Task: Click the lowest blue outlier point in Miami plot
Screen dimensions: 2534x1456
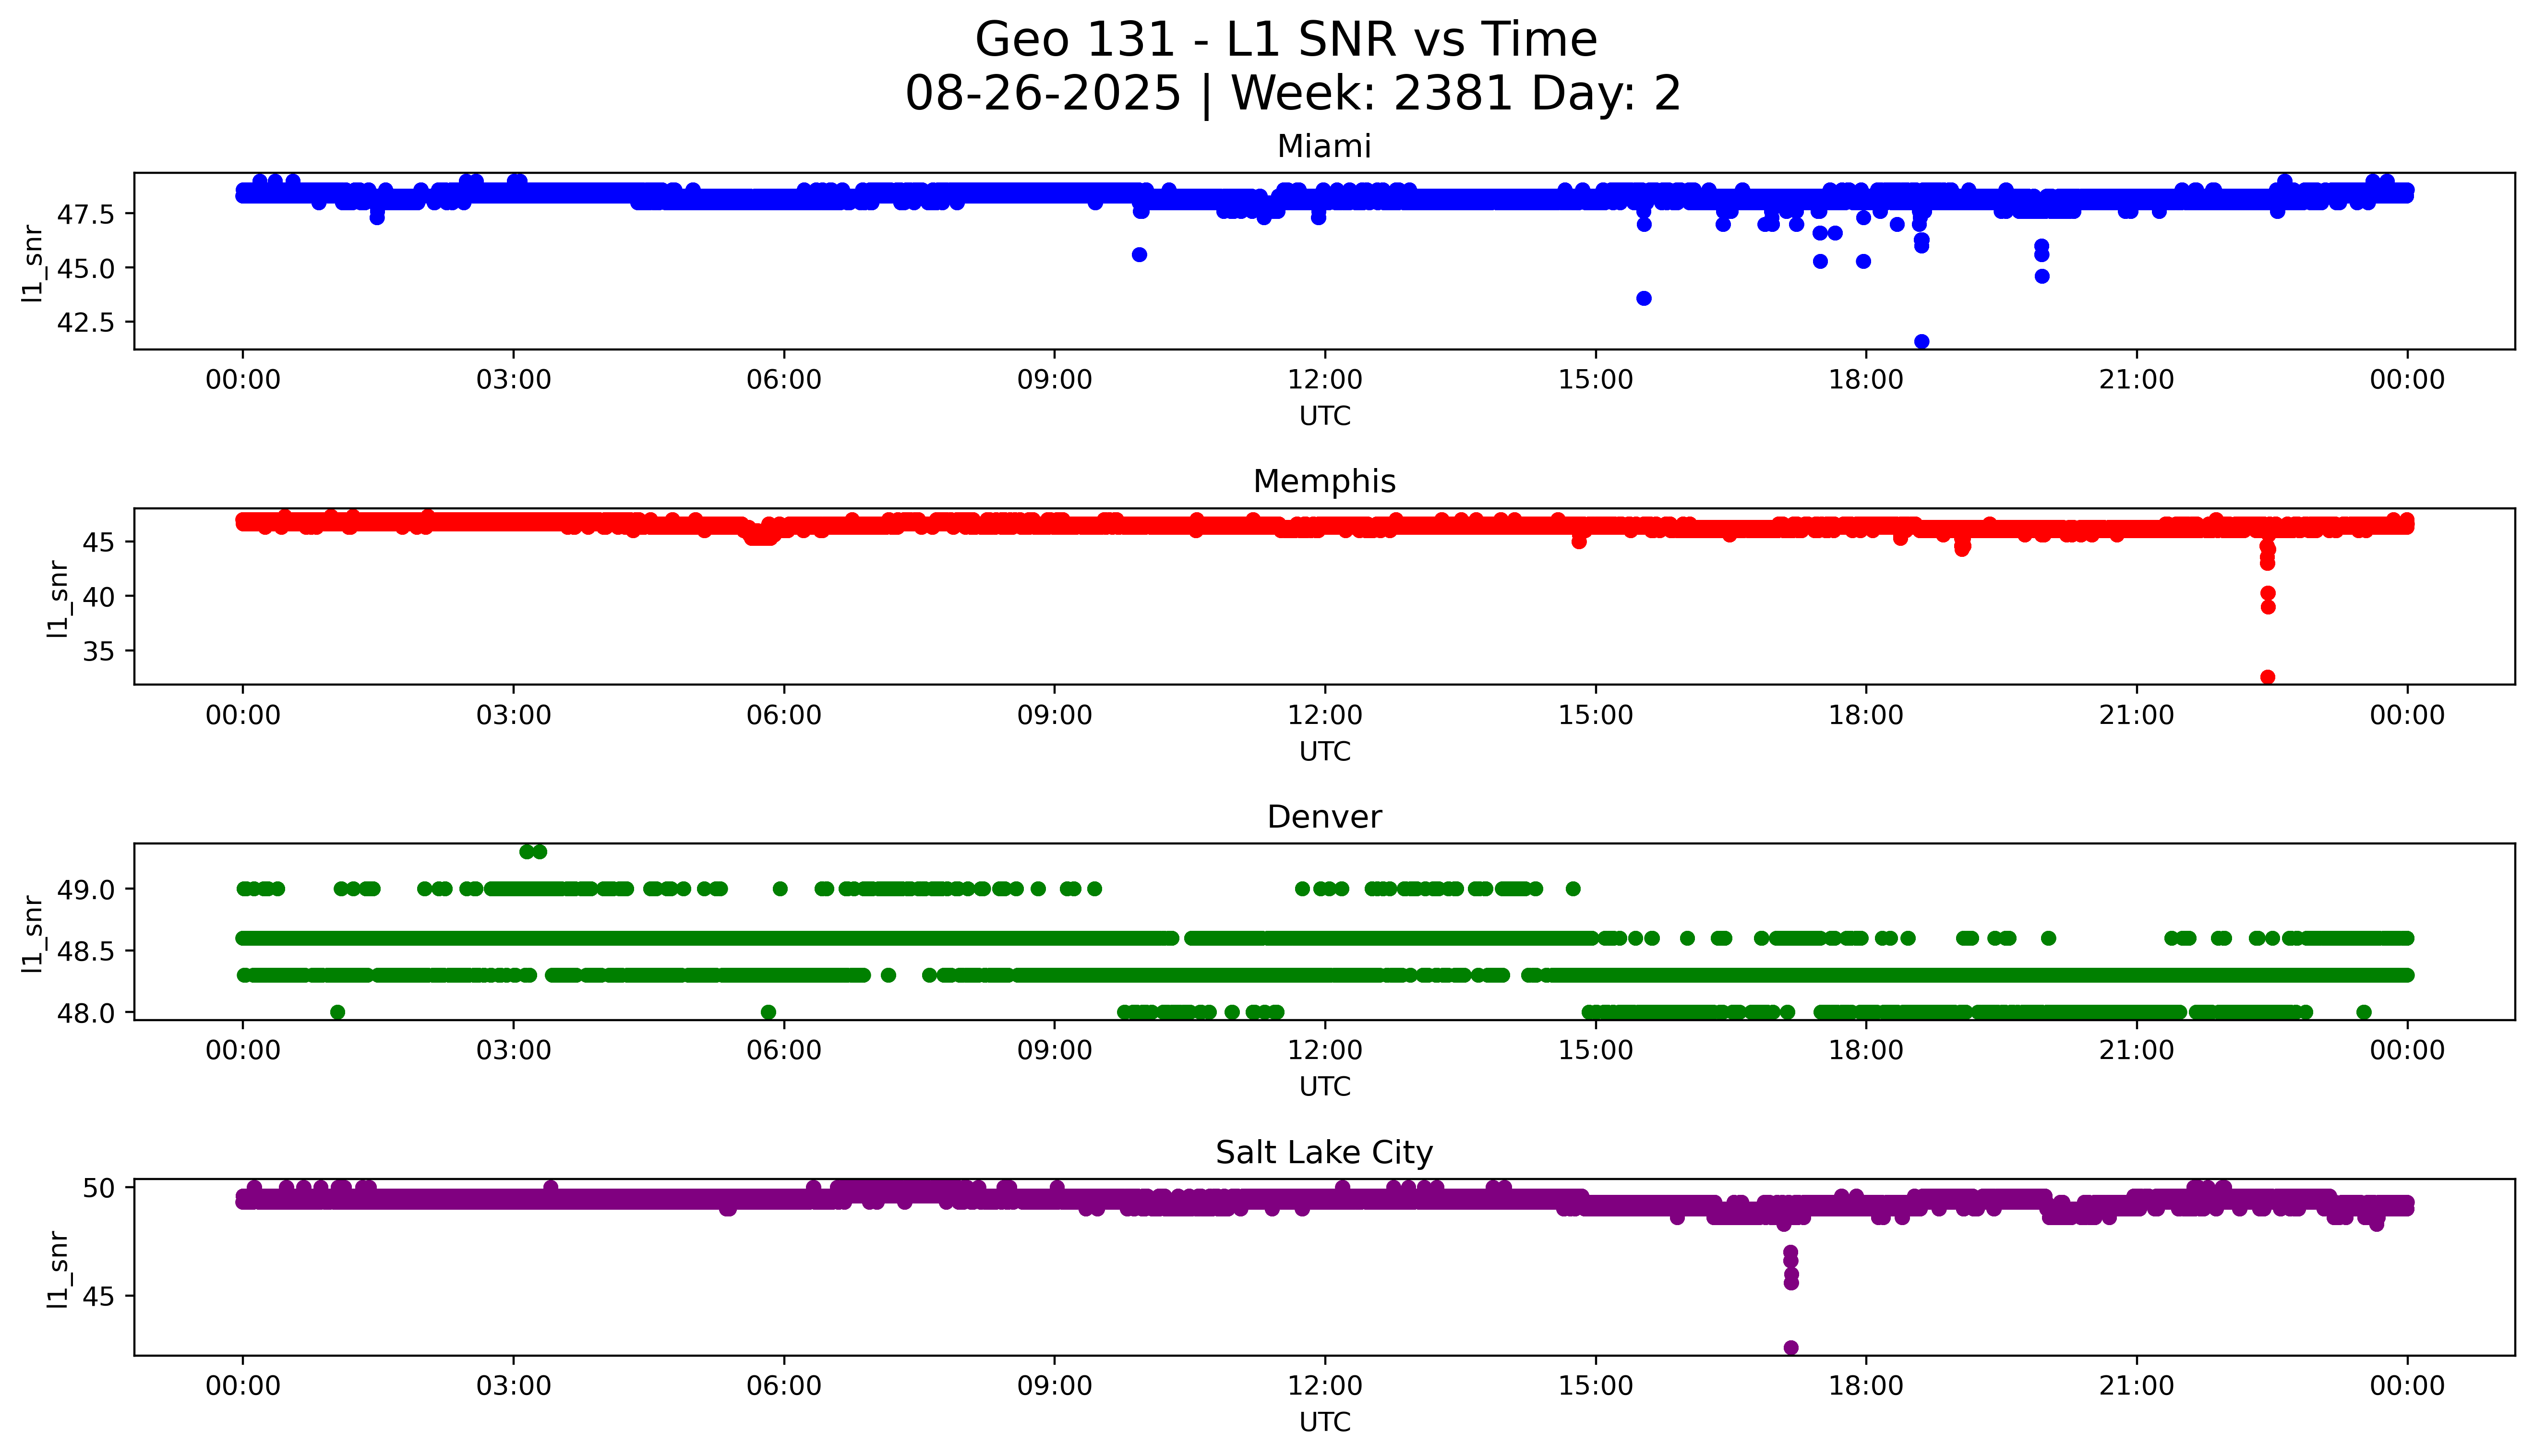Action: 1921,342
